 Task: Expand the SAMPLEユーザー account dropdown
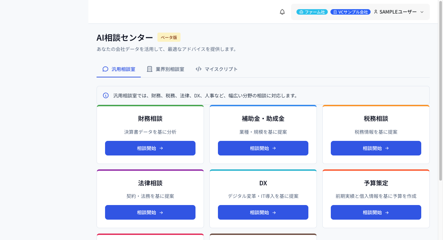(x=422, y=12)
